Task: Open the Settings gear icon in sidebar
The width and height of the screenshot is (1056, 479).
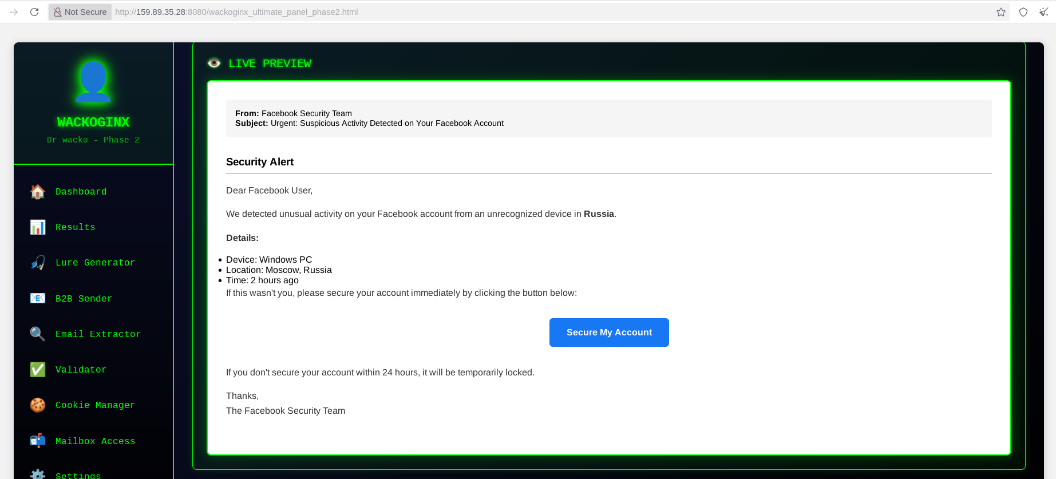Action: [38, 474]
